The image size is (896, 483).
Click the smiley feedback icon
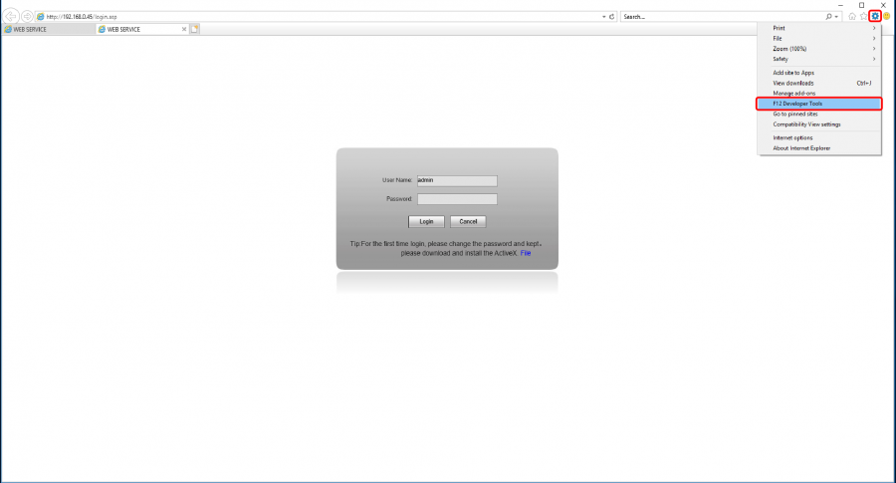point(886,17)
